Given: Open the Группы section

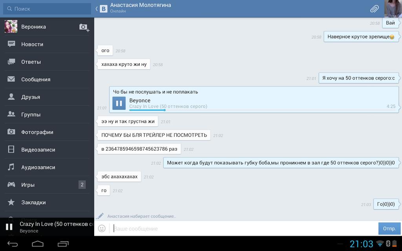Looking at the screenshot, I should (x=47, y=115).
